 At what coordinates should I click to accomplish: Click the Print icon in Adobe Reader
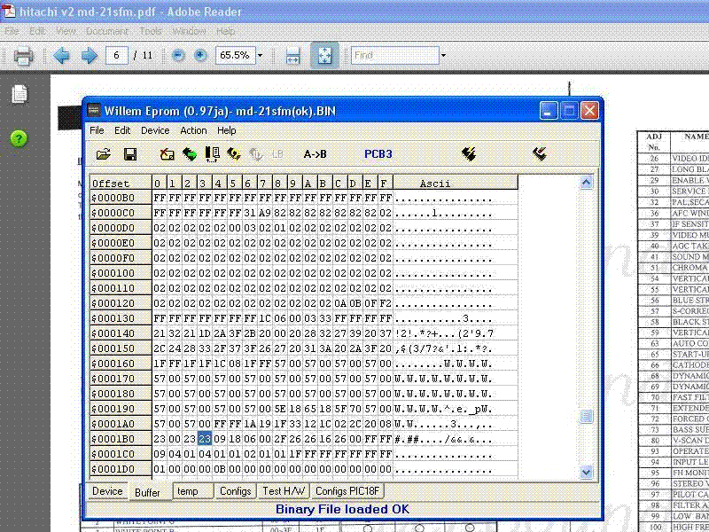(24, 56)
